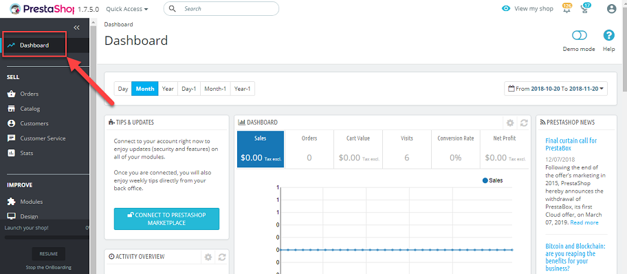Click the PrestaShop logo
The image size is (627, 274).
point(43,8)
